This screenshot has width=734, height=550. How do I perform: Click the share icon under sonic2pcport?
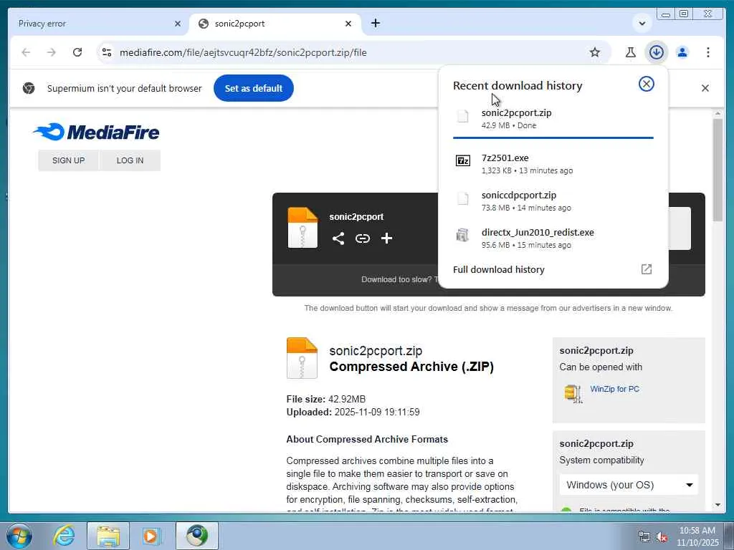coord(338,238)
